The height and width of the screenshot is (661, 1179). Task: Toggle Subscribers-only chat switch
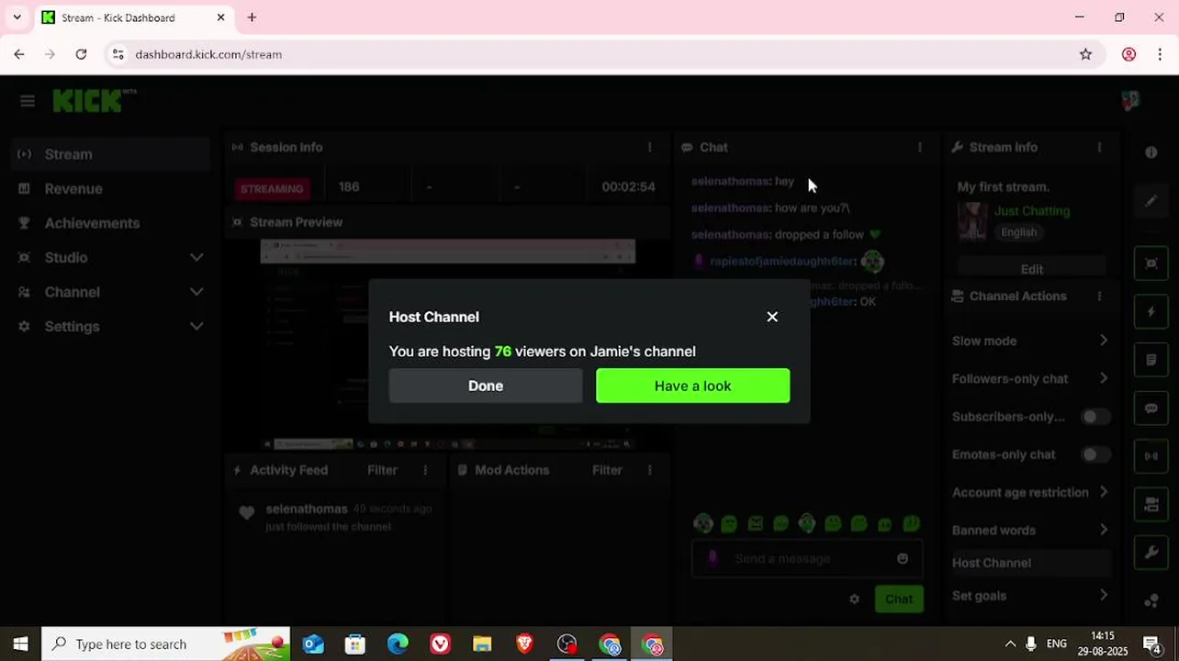(x=1094, y=417)
